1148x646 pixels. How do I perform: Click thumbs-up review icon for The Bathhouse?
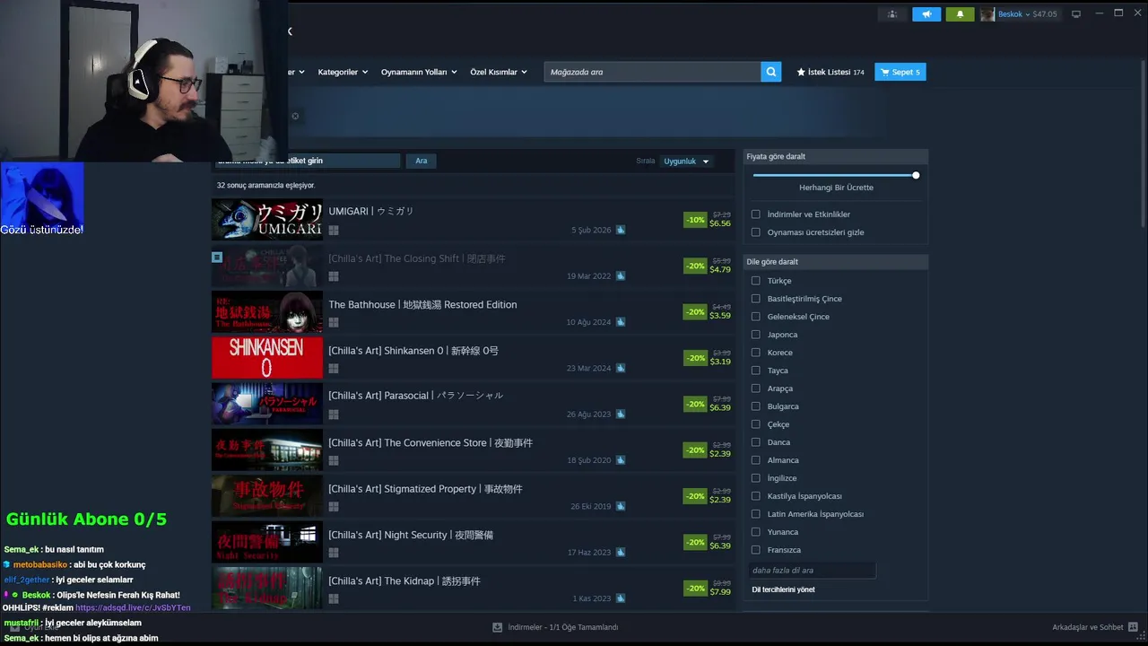point(621,322)
